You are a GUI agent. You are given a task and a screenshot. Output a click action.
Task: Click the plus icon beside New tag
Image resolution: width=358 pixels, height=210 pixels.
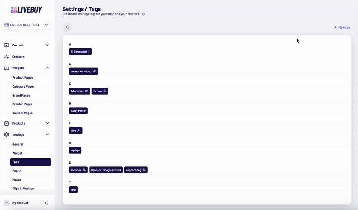pyautogui.click(x=335, y=27)
